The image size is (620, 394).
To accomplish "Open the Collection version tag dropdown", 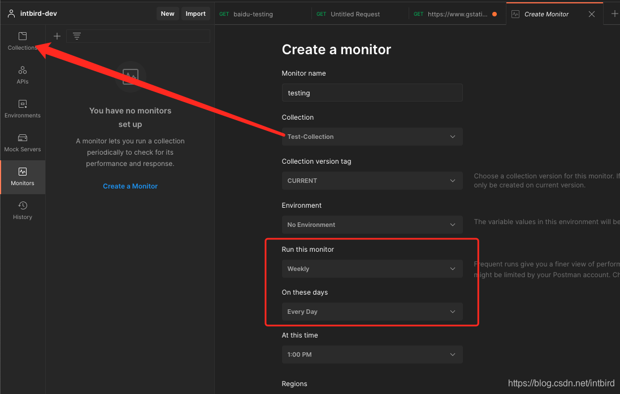I will (x=372, y=181).
